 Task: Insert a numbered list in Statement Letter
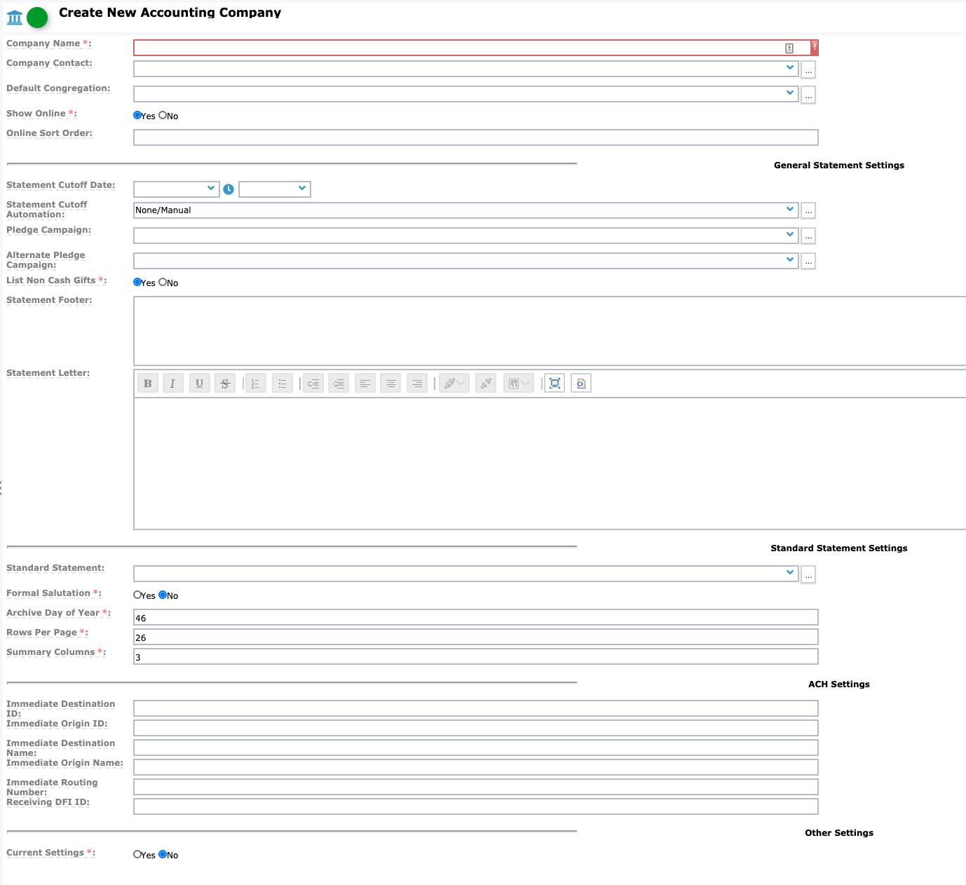click(256, 384)
